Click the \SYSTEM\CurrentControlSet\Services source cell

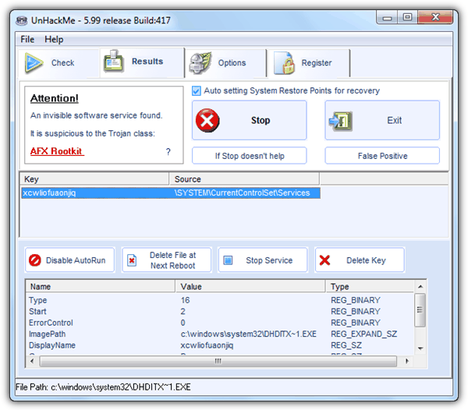click(242, 193)
